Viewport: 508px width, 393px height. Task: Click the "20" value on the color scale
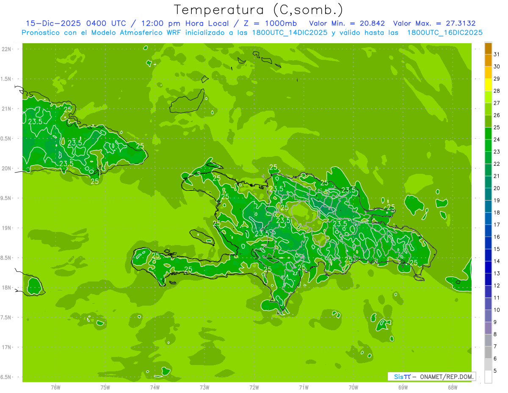[497, 188]
